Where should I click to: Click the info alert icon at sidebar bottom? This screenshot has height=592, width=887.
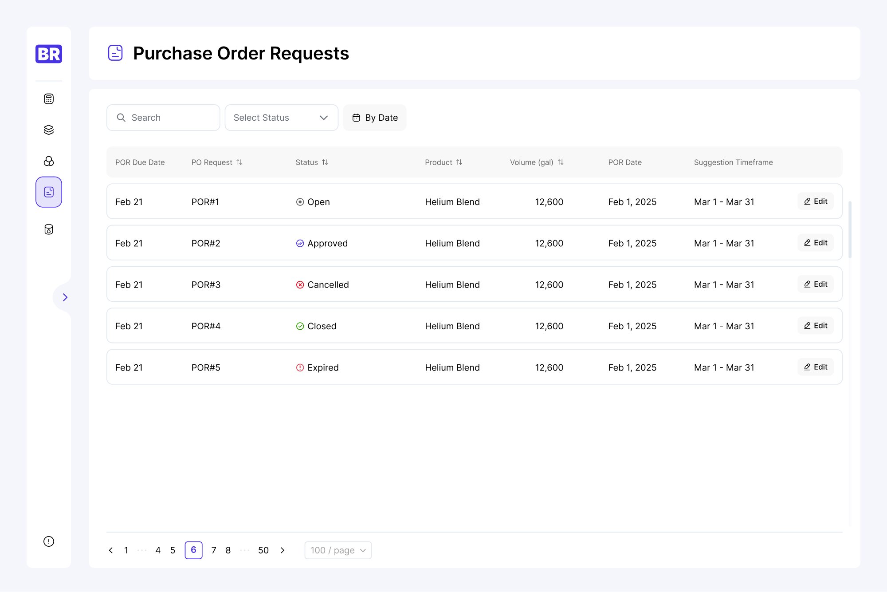click(49, 541)
